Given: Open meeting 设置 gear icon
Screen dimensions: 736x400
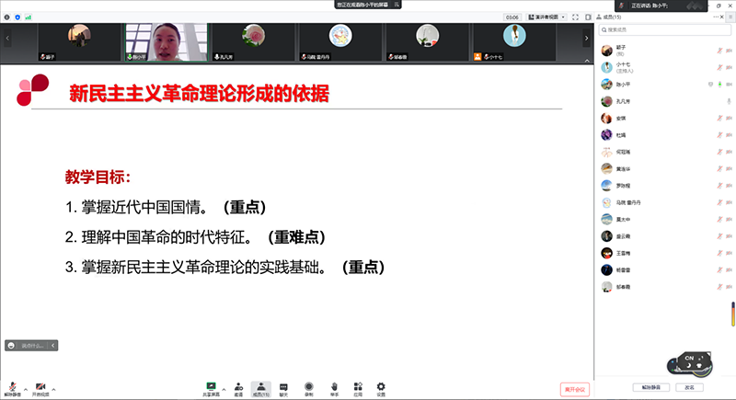Looking at the screenshot, I should point(381,385).
